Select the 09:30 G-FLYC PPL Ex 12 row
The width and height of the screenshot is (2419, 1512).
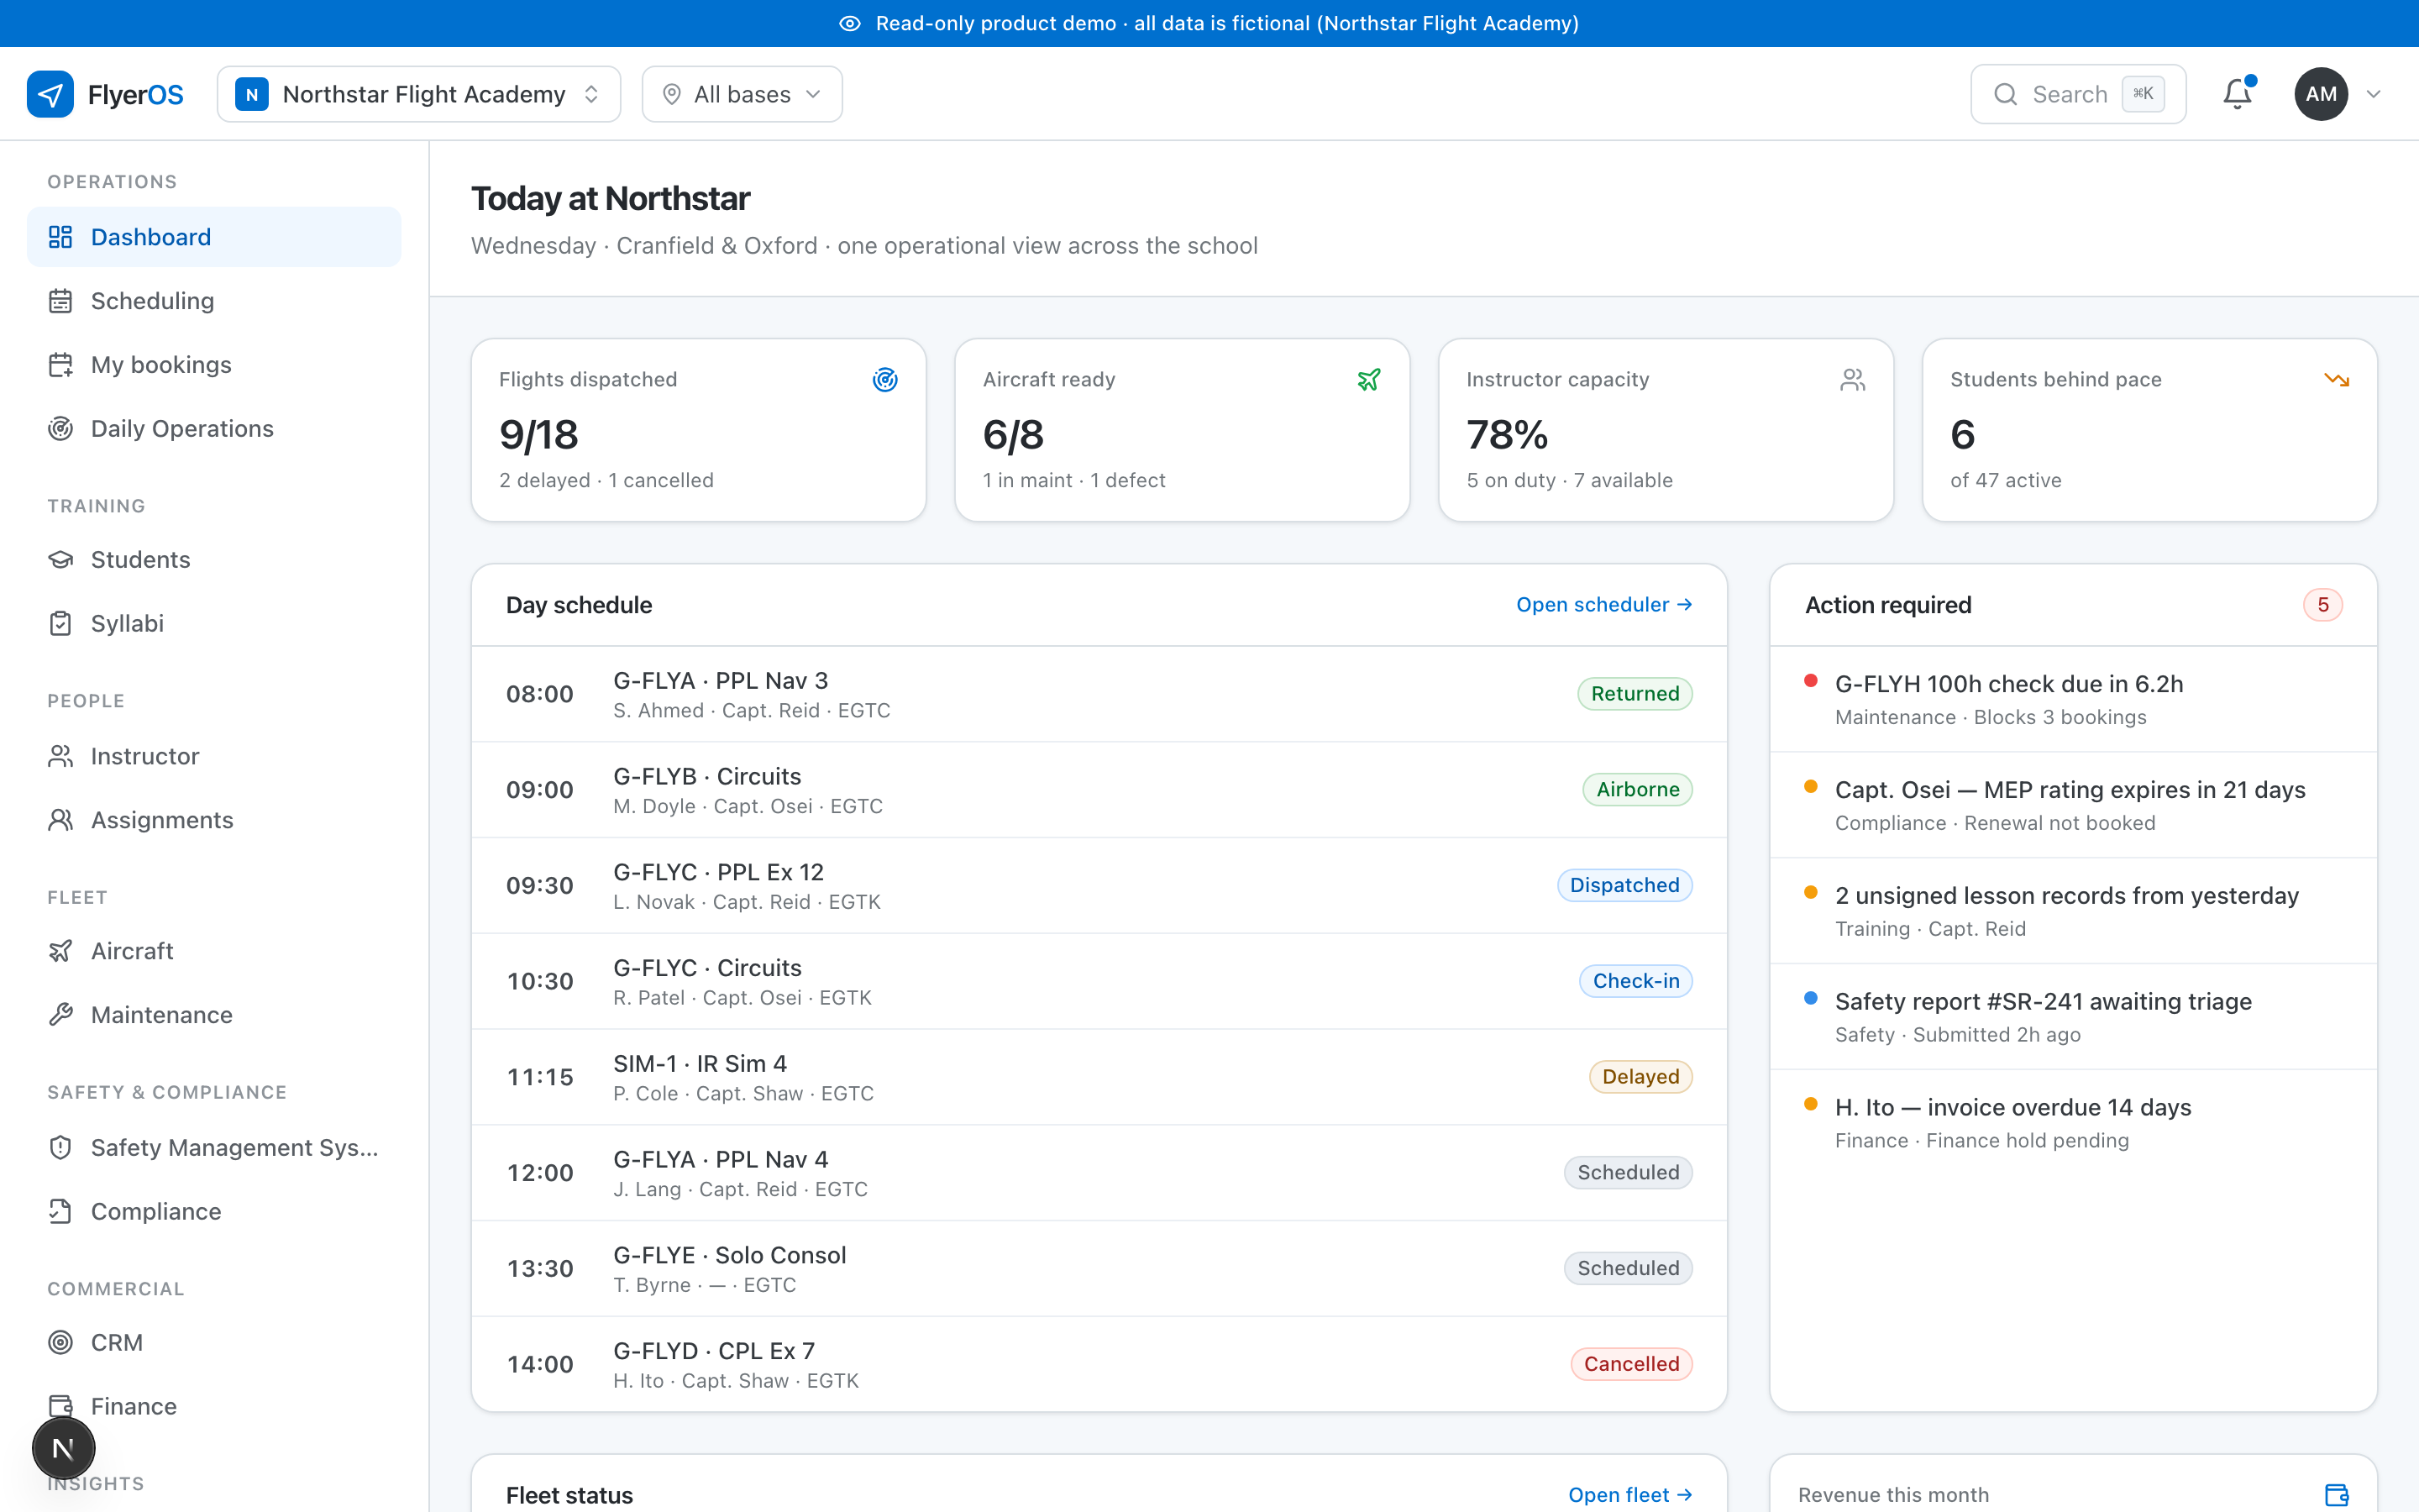[x=1099, y=886]
